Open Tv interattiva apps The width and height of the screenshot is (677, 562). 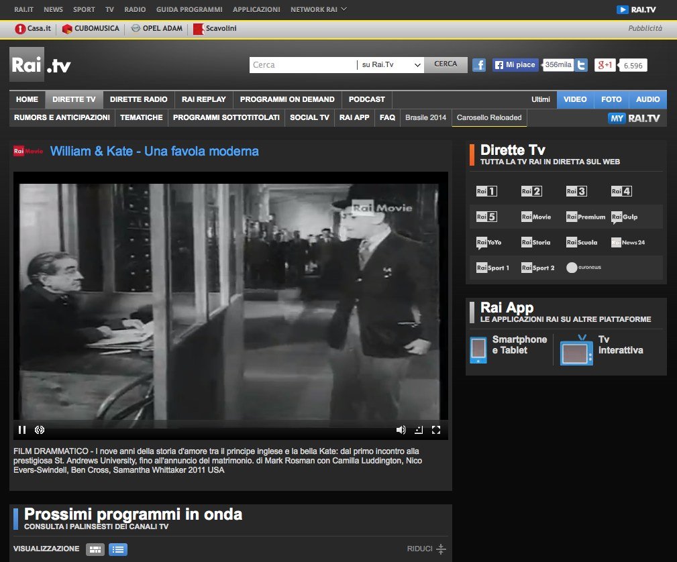[x=602, y=349]
